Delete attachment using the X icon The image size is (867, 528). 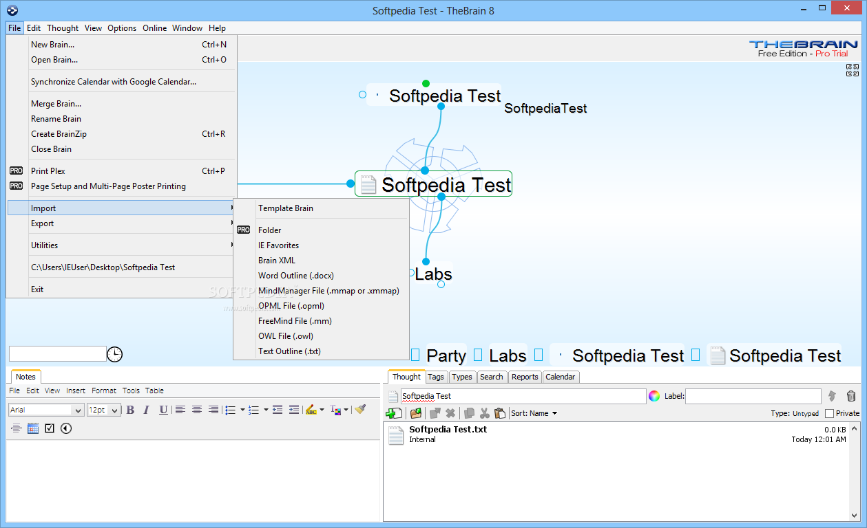(450, 413)
